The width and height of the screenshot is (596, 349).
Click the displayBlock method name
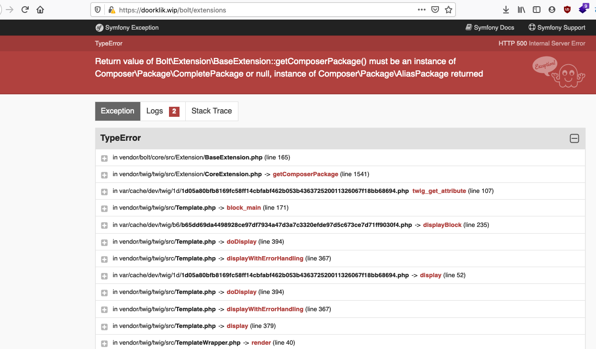[x=442, y=225]
